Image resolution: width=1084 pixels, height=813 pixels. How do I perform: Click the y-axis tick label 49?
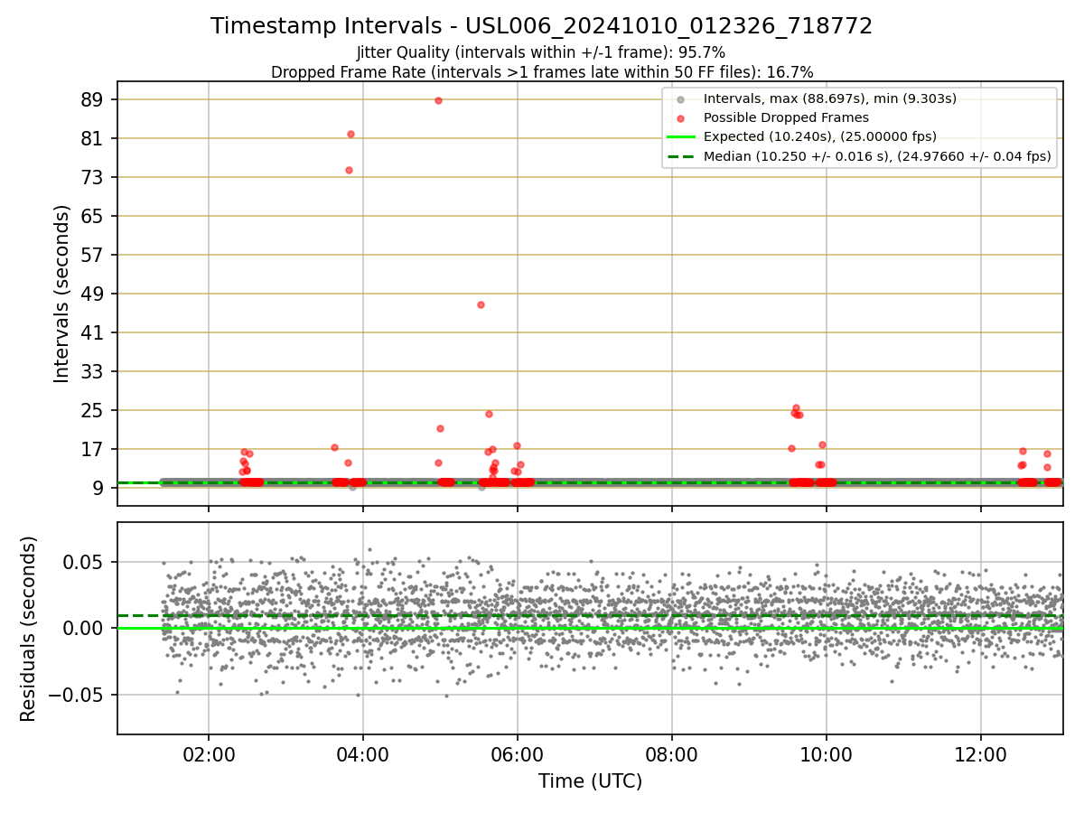pyautogui.click(x=93, y=294)
